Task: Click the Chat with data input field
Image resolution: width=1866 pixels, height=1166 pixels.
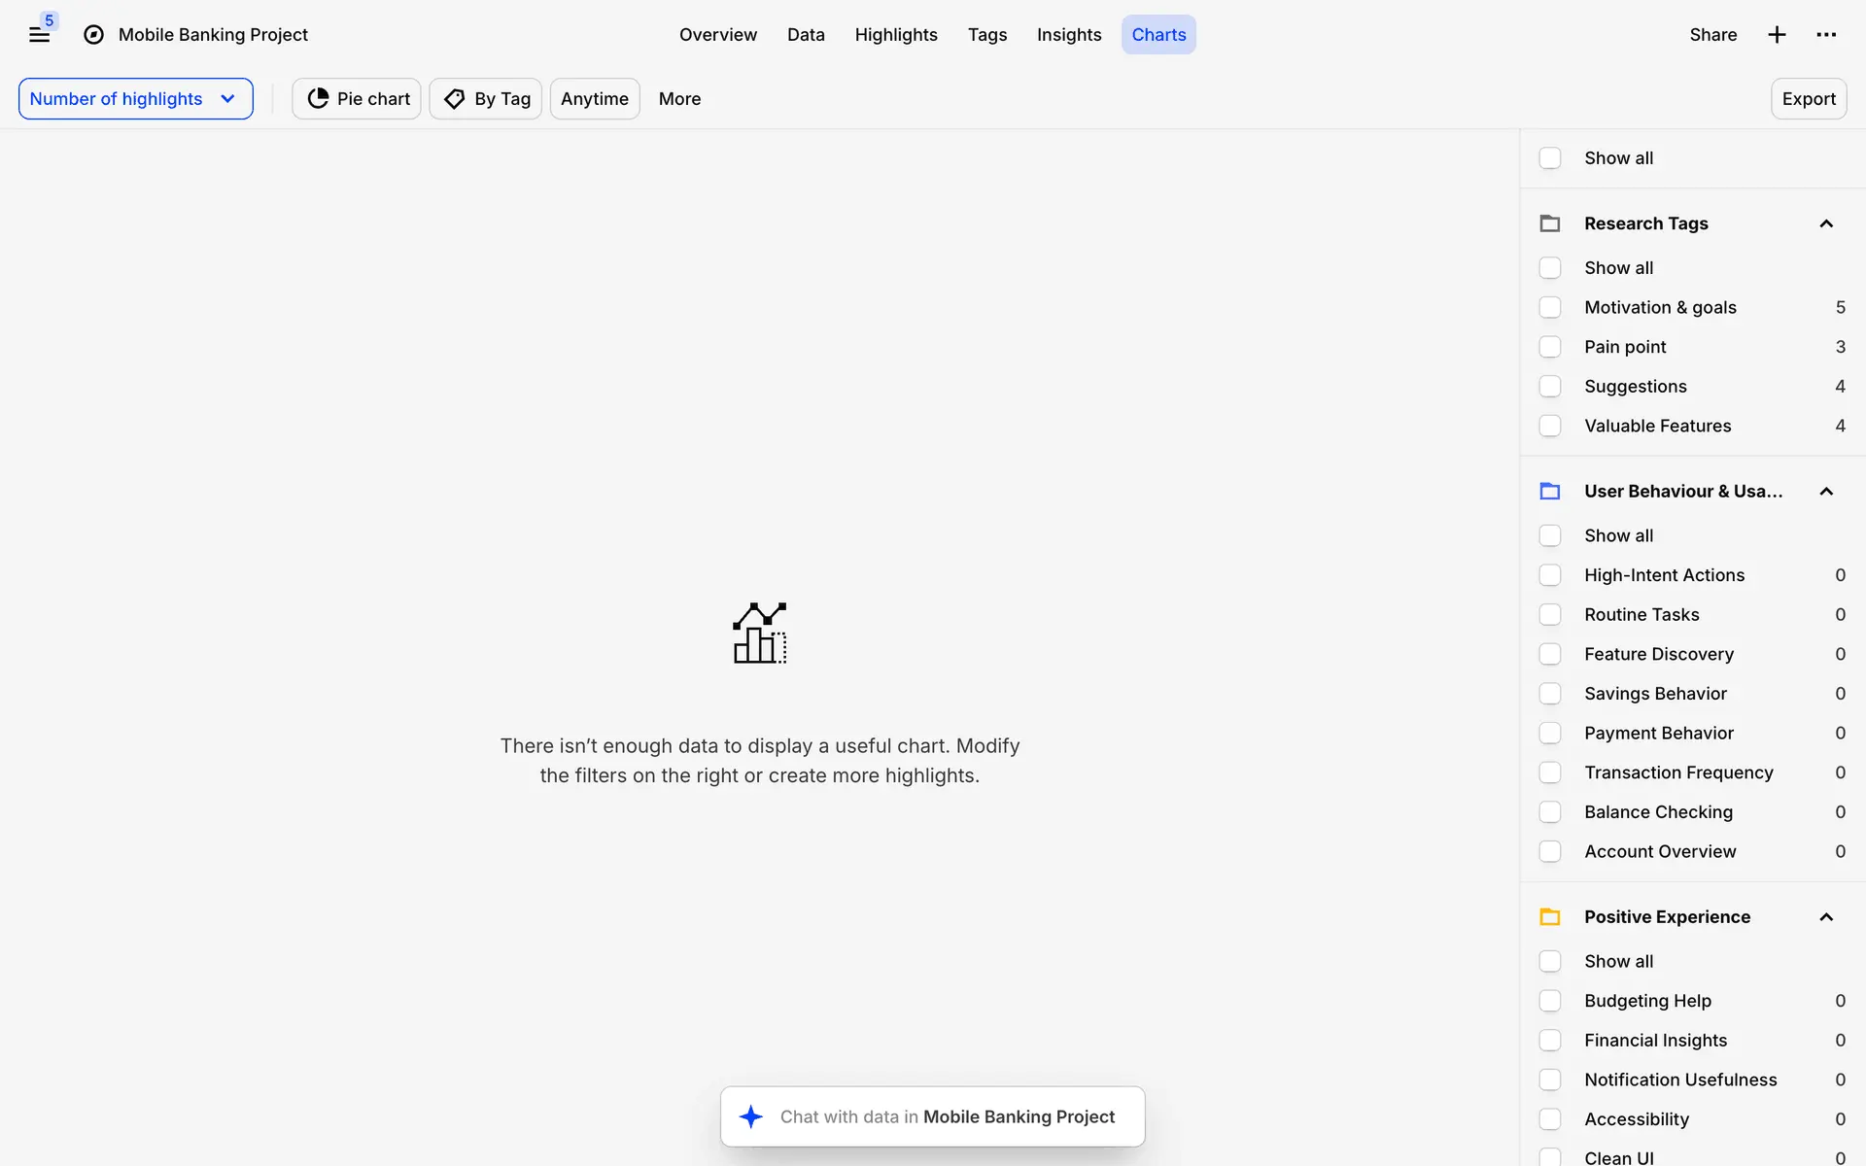Action: coord(948,1116)
